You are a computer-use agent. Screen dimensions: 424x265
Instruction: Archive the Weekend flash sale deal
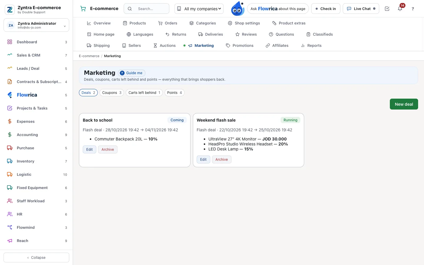221,160
